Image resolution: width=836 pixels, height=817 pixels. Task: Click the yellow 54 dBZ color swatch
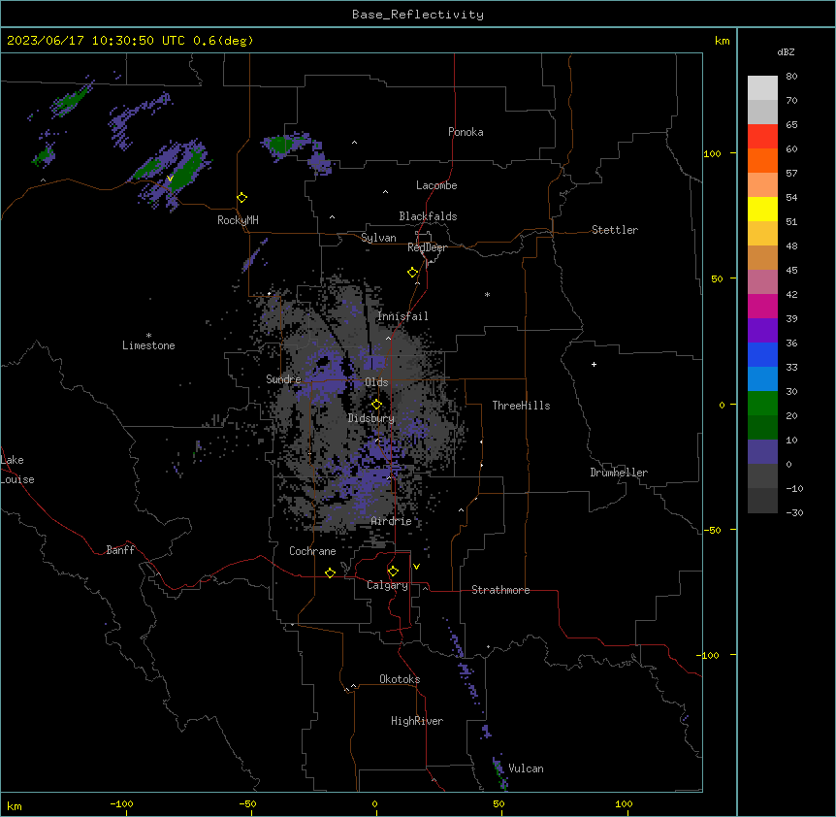(762, 209)
